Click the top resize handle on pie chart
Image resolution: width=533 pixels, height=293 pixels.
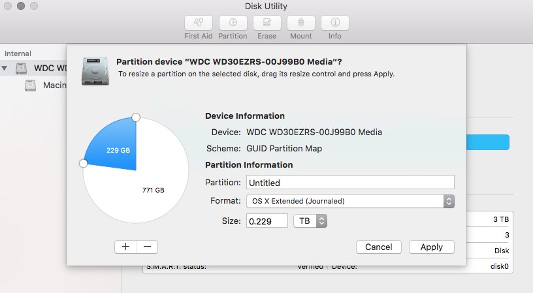(136, 117)
